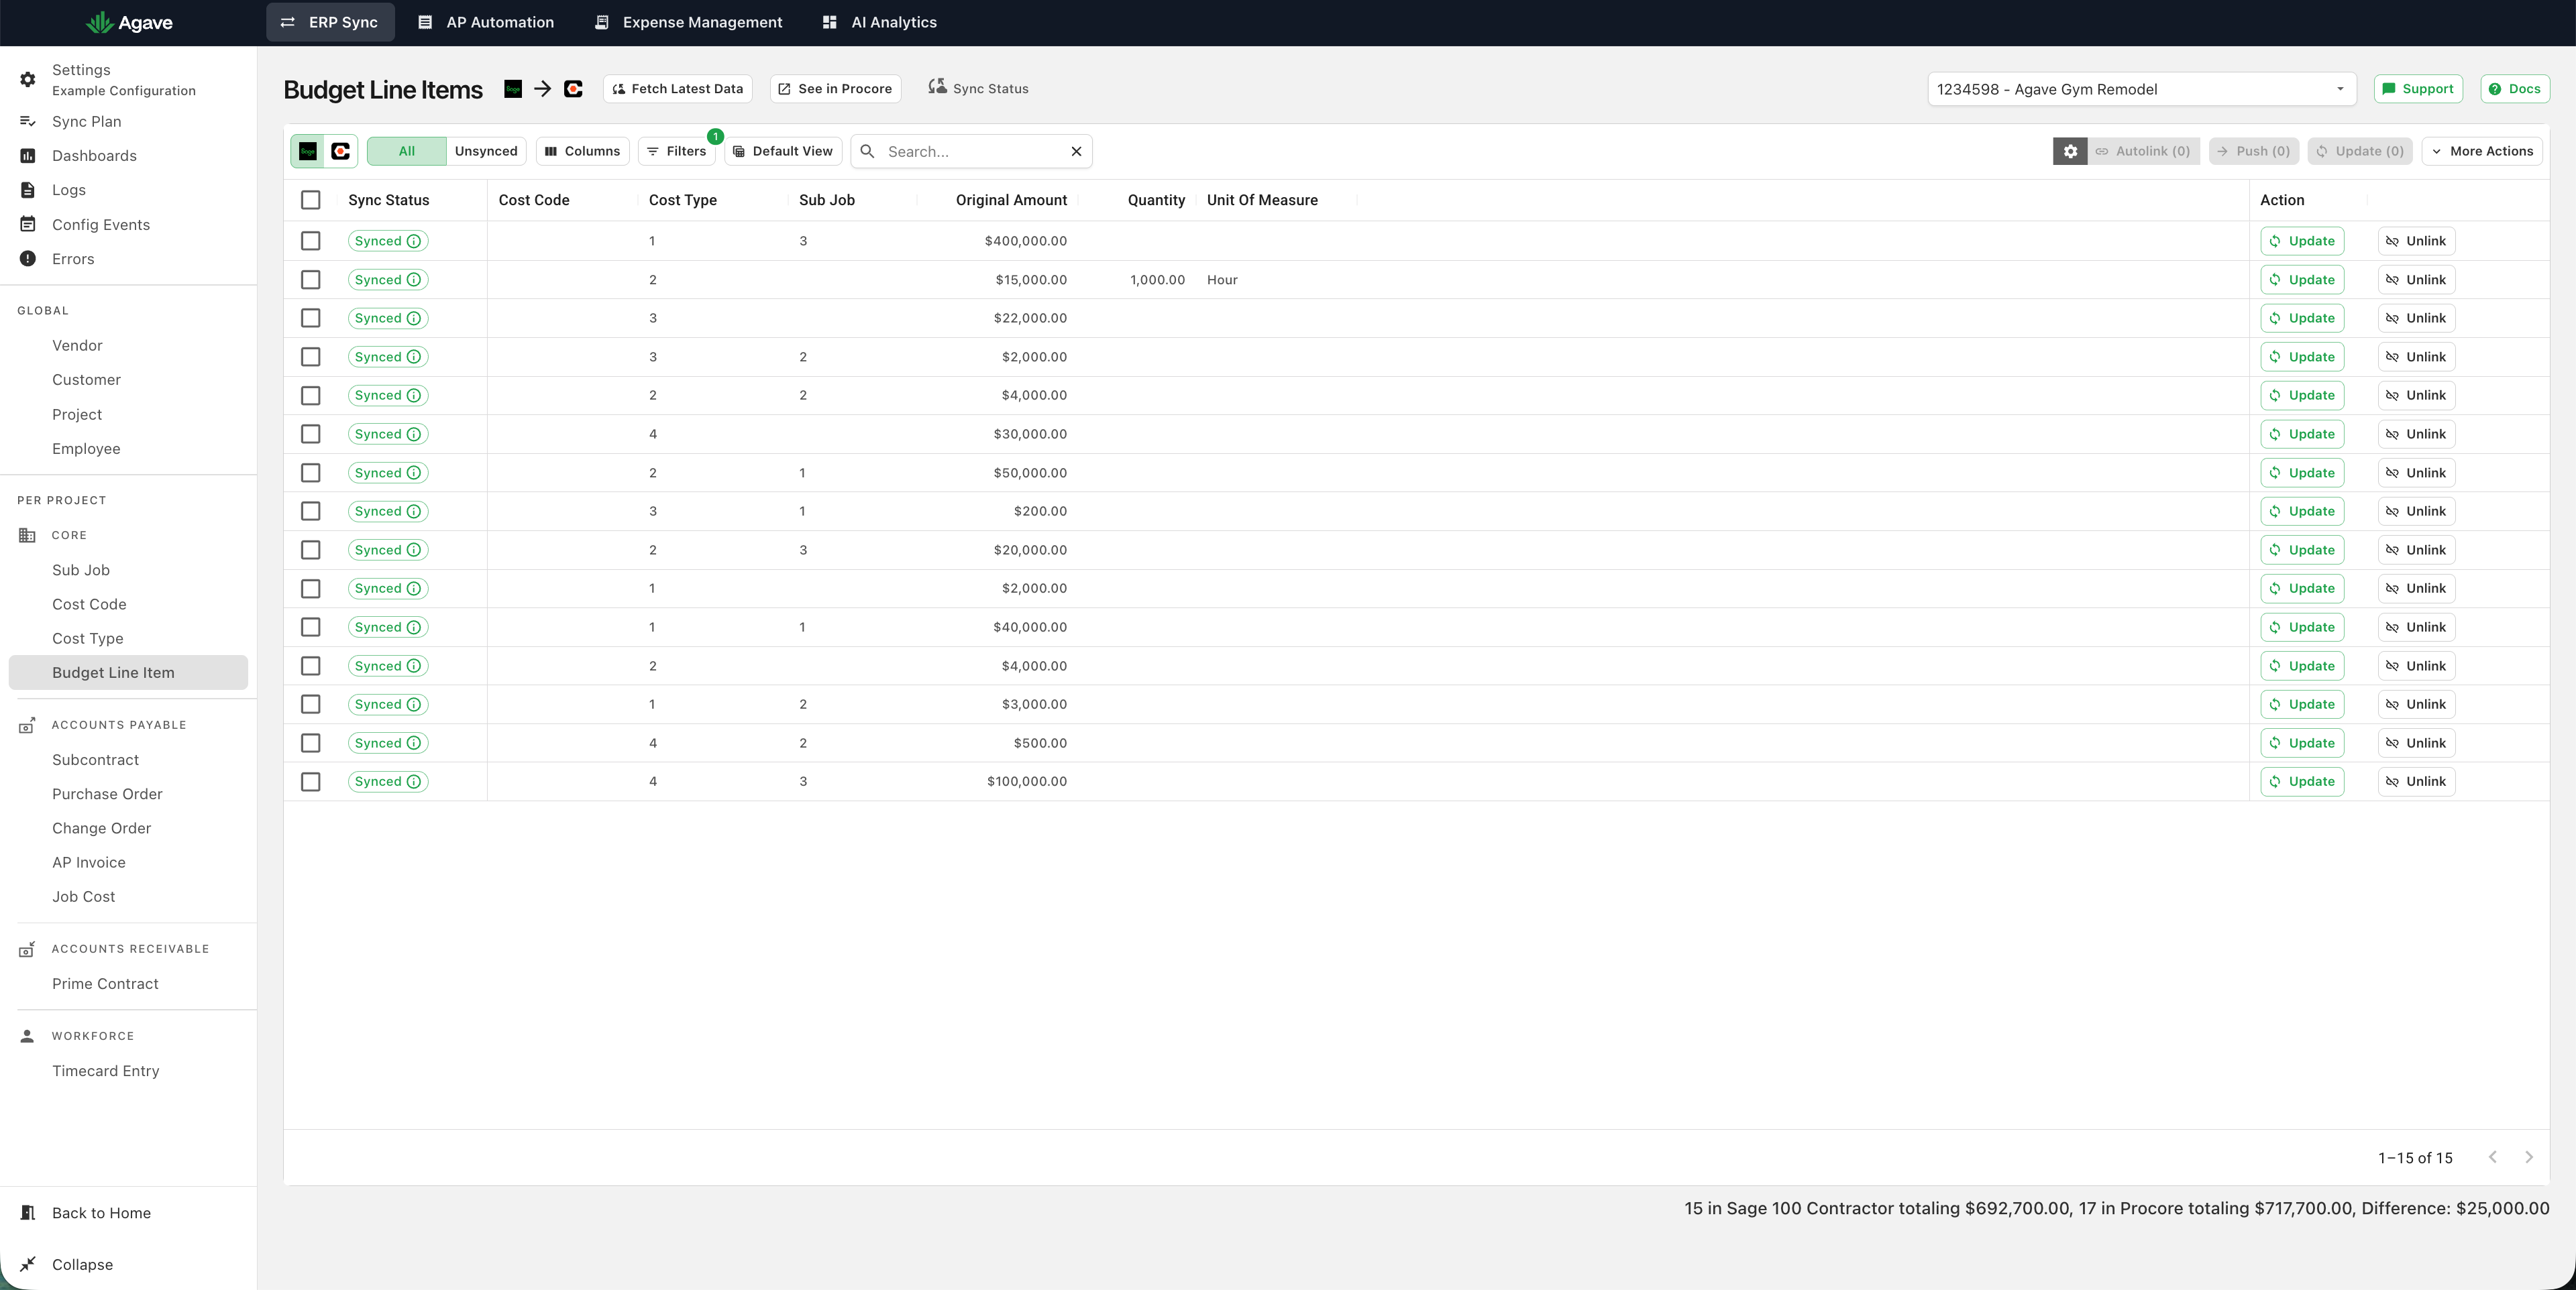Toggle the select-all checkbox in header
Screen dimensions: 2576x1290
311,200
